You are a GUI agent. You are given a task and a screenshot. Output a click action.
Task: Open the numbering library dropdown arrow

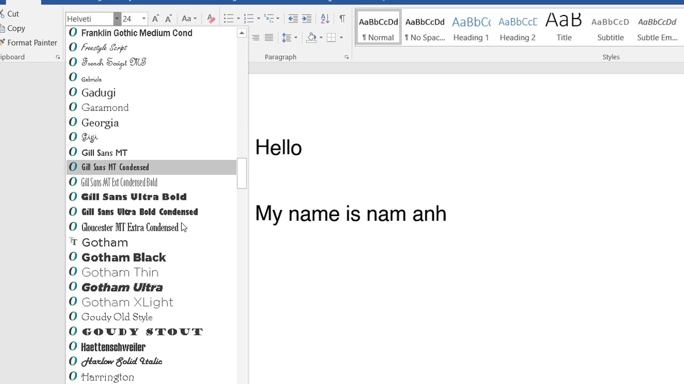coord(258,19)
